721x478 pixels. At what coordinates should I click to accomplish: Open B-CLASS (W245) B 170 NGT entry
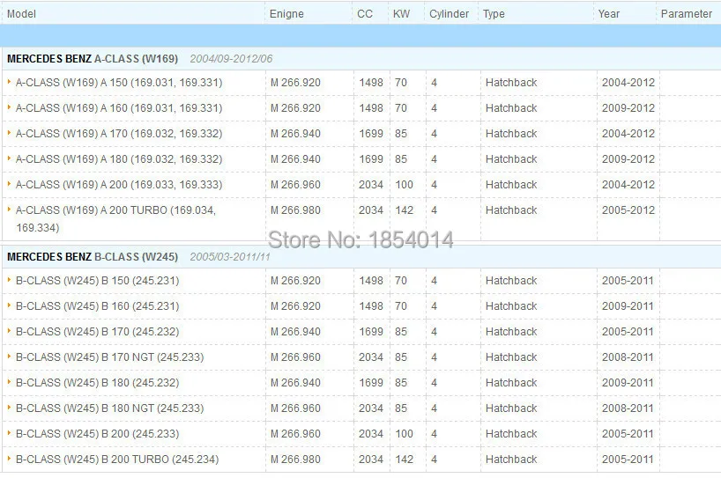(110, 357)
